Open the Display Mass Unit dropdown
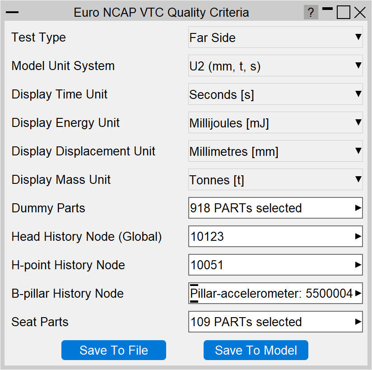Image resolution: width=372 pixels, height=370 pixels. pos(275,179)
